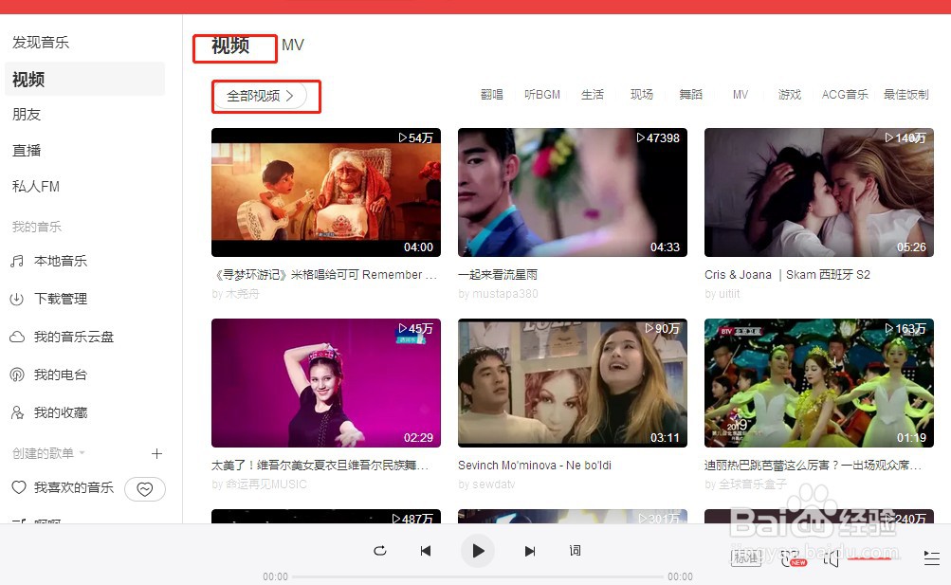Filter videos by the MV category
Image resolution: width=951 pixels, height=585 pixels.
pos(741,95)
